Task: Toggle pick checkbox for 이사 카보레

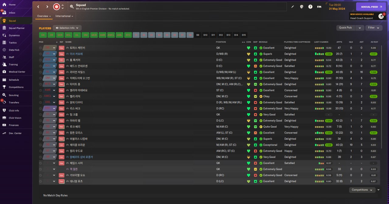Action: pyautogui.click(x=41, y=54)
